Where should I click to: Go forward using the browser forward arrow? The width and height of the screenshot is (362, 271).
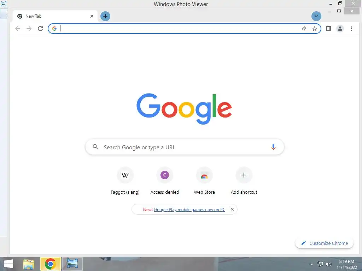click(x=29, y=29)
